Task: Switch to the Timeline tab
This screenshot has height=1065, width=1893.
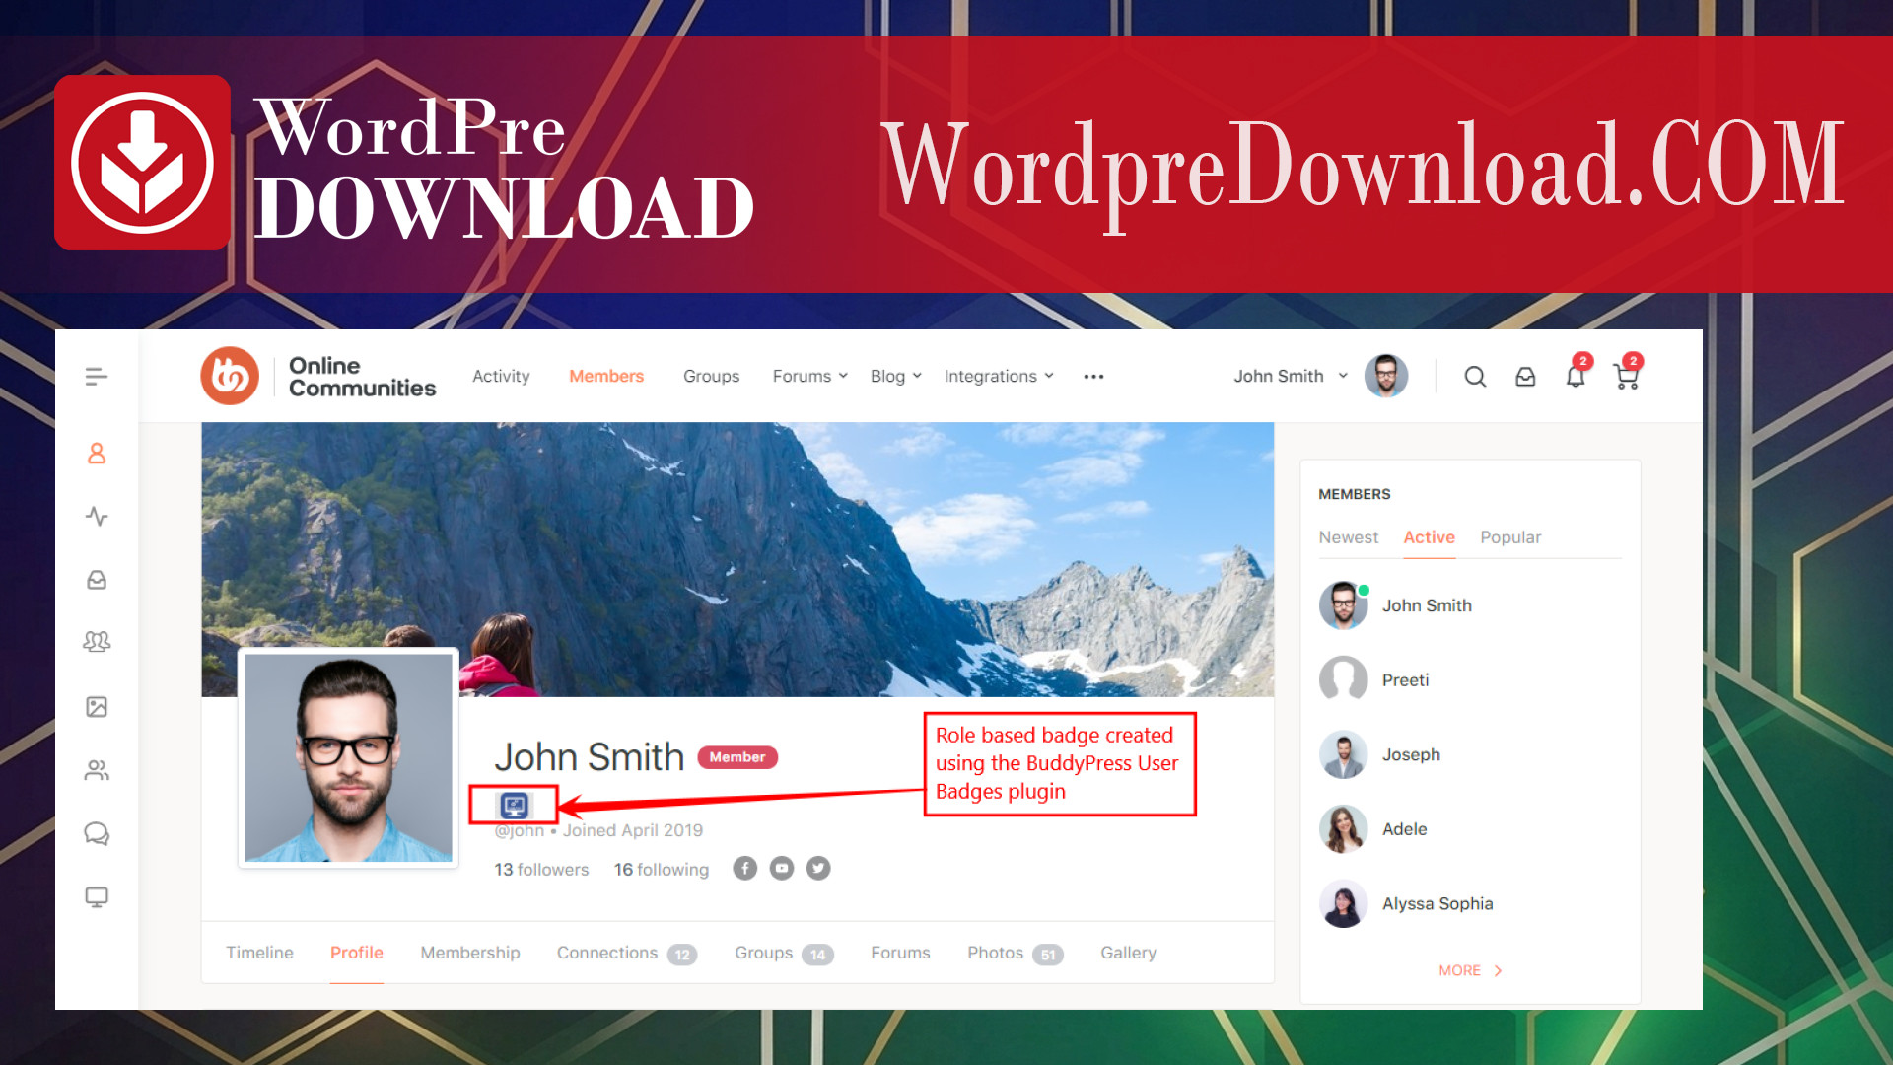Action: coord(259,953)
